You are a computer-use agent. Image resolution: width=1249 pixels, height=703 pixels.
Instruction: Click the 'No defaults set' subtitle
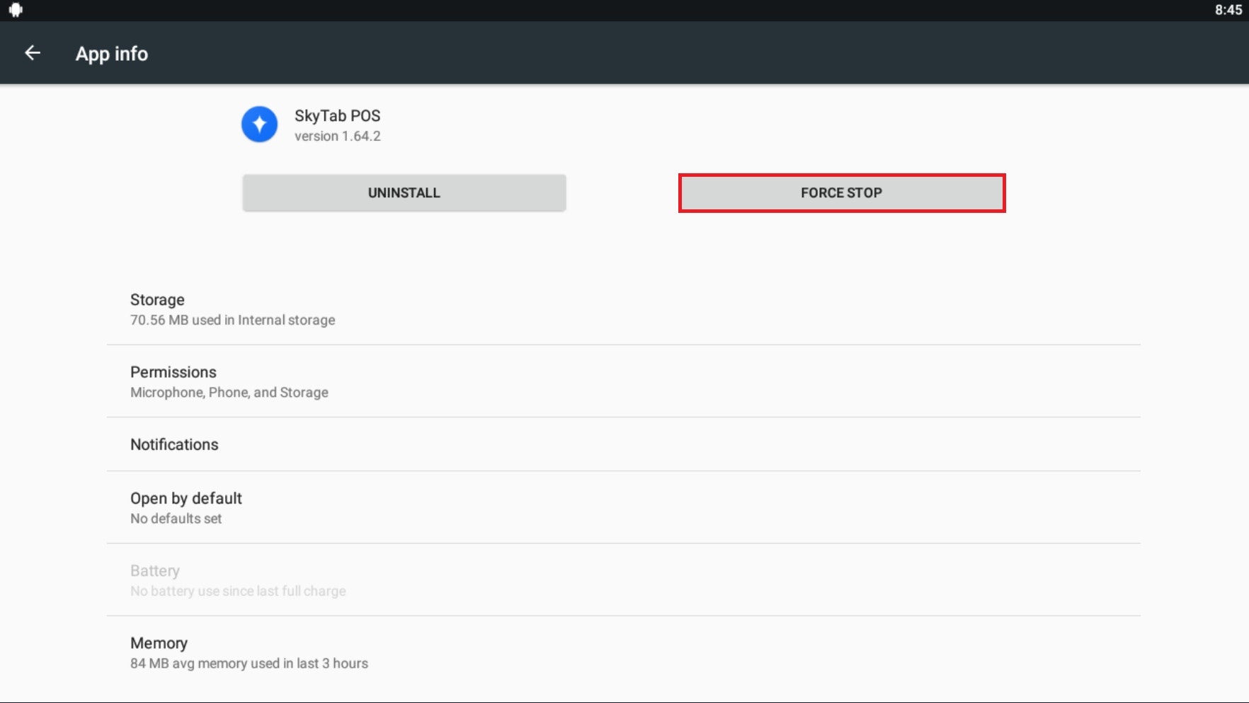[176, 519]
